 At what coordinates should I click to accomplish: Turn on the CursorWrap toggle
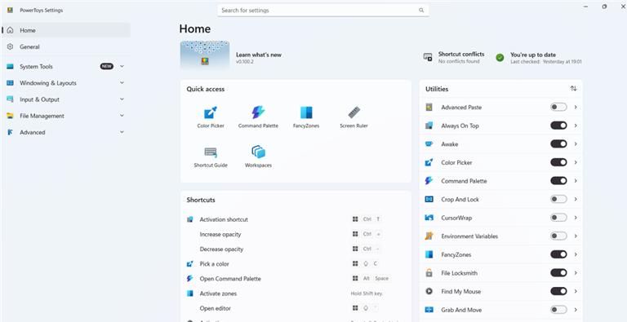(558, 218)
